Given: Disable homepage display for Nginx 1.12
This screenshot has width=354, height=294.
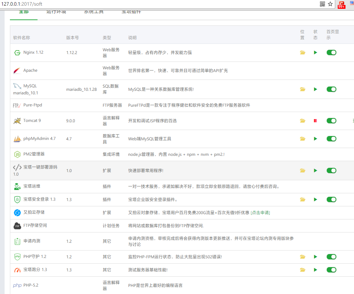Looking at the screenshot, I should tap(331, 53).
